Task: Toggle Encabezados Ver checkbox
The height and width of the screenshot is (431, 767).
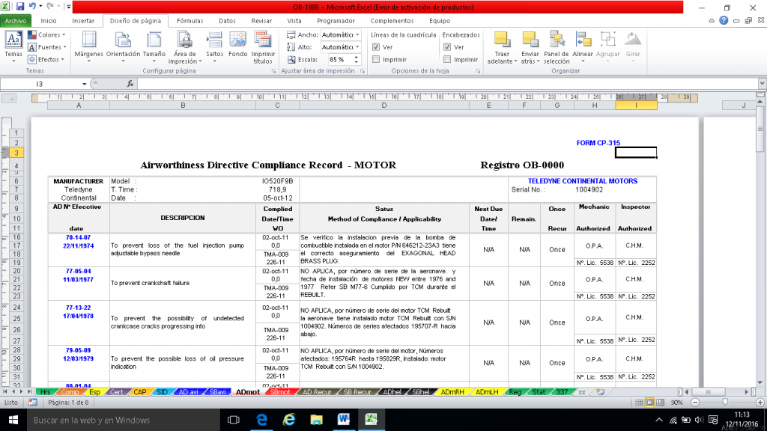Action: click(x=447, y=47)
